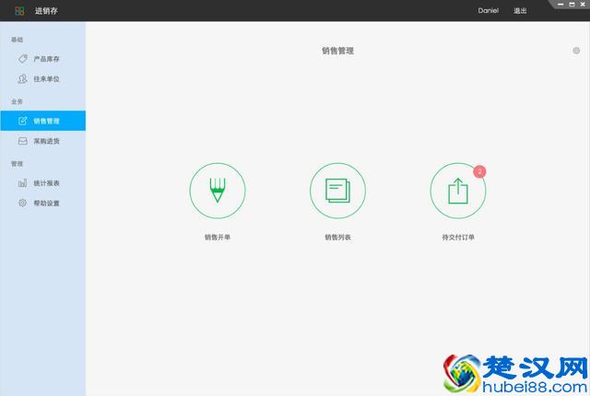This screenshot has height=396, width=590.
Task: Open 待交付订单 upload circle icon
Action: [458, 191]
